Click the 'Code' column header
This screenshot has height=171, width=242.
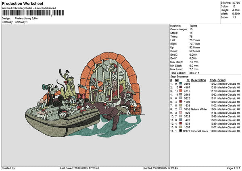coord(213,80)
